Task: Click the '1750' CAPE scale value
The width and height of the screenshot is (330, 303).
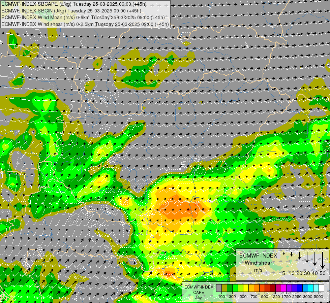Action: (x=286, y=297)
